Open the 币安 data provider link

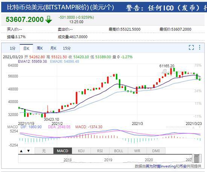point(183,166)
